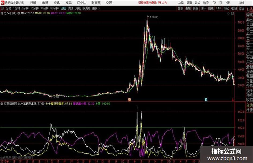Click the 七十筹码密集度: 67.88 label
The height and width of the screenshot is (163, 253).
pos(59,104)
